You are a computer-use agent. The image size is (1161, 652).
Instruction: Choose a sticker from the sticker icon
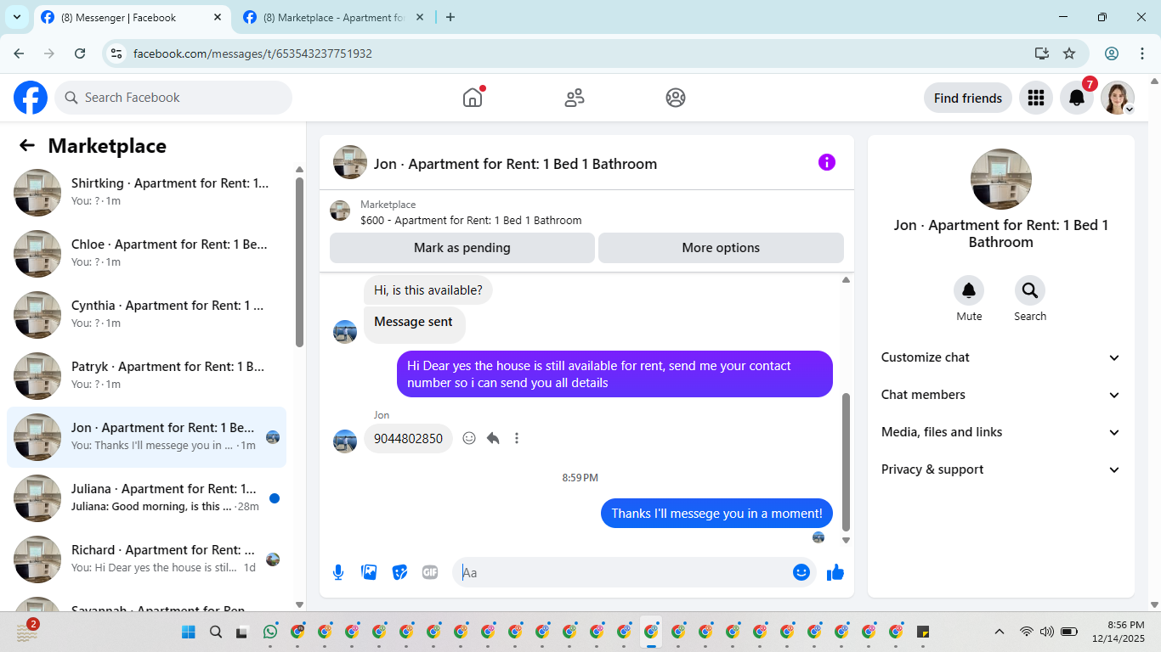[399, 572]
